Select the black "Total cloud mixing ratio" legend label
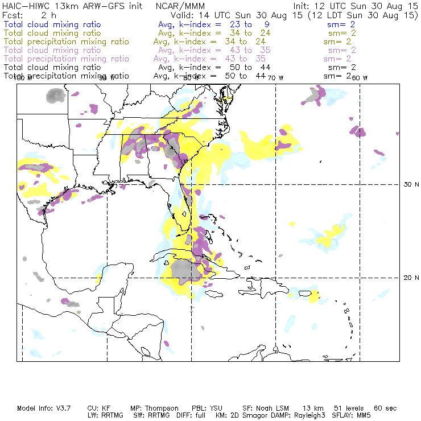Image resolution: width=421 pixels, height=421 pixels. click(52, 67)
